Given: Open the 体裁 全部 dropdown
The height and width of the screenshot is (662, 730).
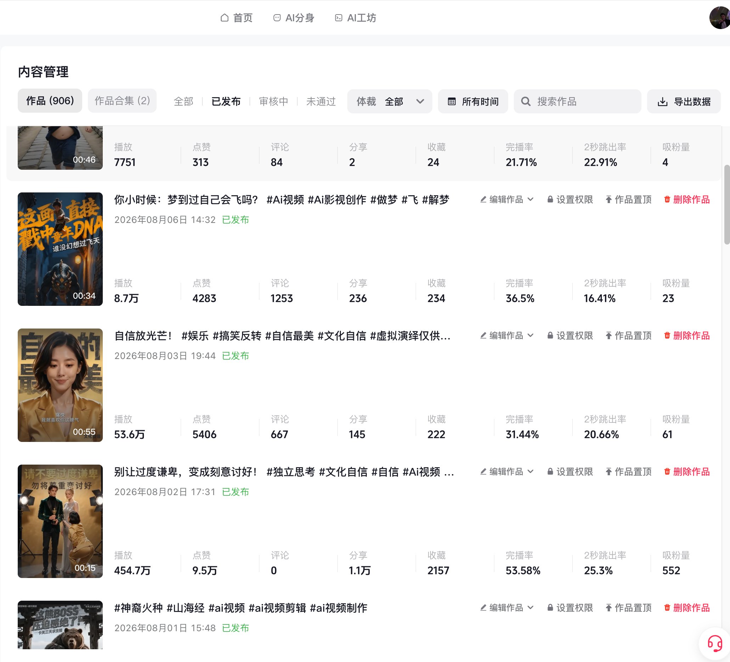Looking at the screenshot, I should tap(389, 102).
